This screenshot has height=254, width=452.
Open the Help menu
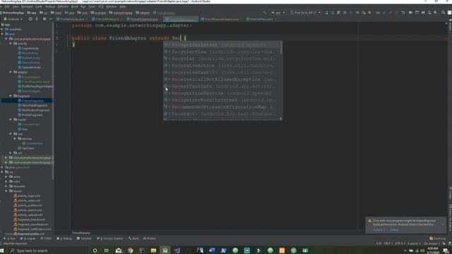(122, 6)
